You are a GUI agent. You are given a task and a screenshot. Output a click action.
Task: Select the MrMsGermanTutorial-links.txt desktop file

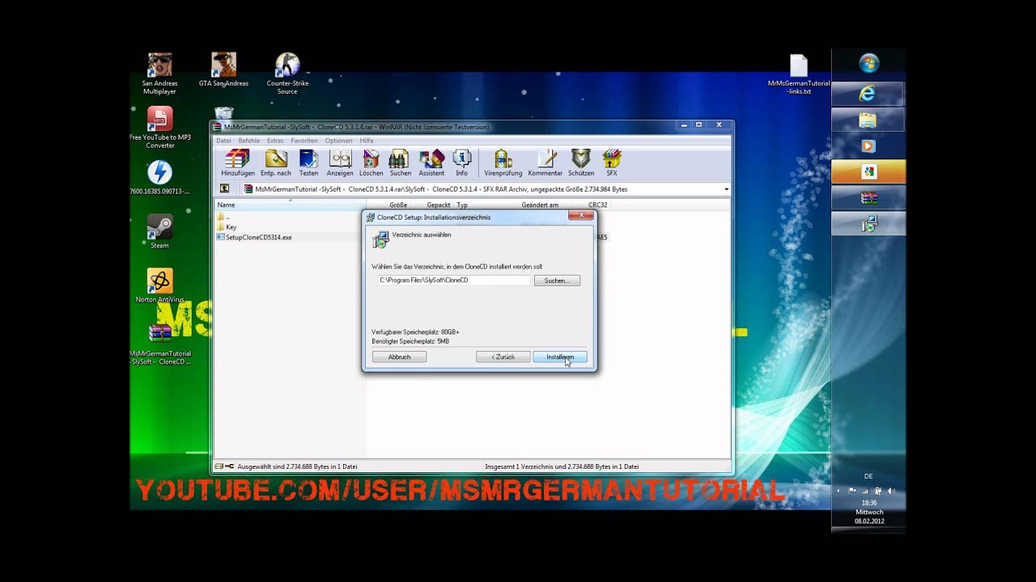pos(799,74)
